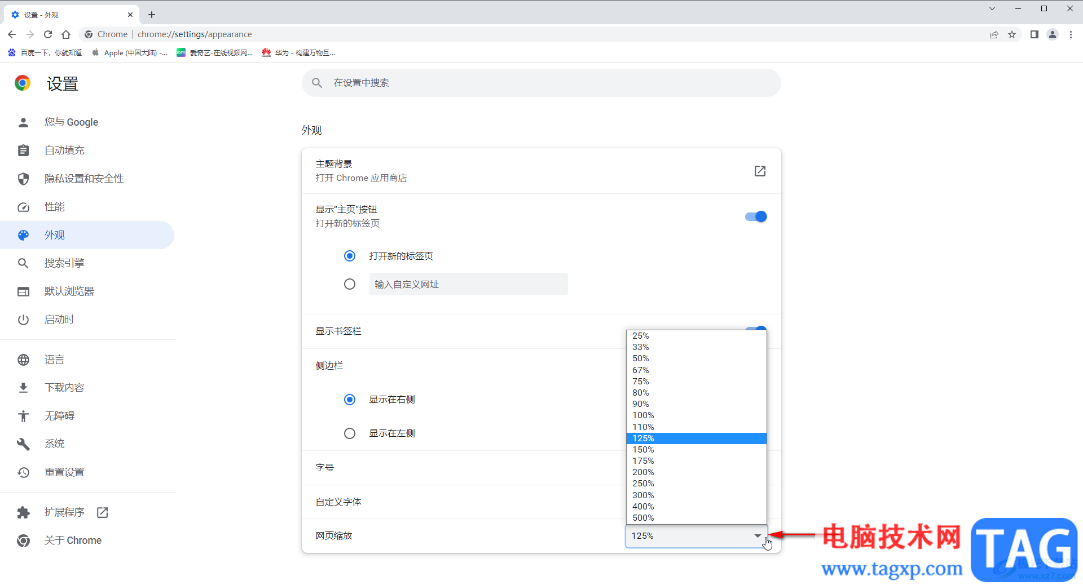Click the 启动时 power icon
The width and height of the screenshot is (1083, 585).
23,320
